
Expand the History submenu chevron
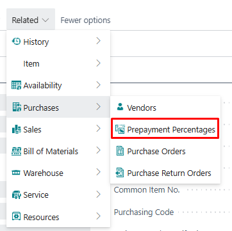(x=98, y=41)
